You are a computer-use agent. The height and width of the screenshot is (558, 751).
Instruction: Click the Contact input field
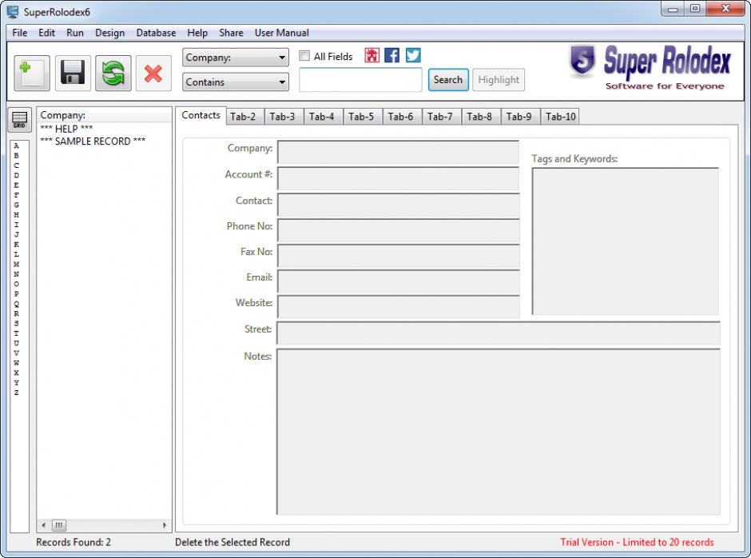[x=399, y=205]
